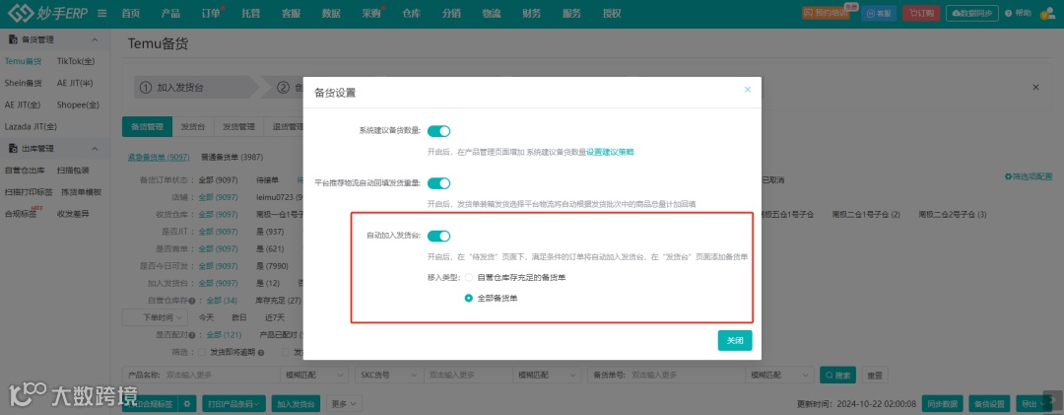
Task: Click the 加入发货台 button at the bottom
Action: (297, 403)
